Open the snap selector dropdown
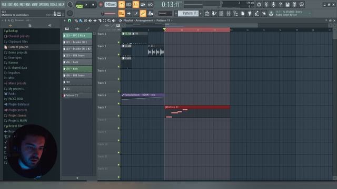The height and width of the screenshot is (189, 337). tap(165, 13)
